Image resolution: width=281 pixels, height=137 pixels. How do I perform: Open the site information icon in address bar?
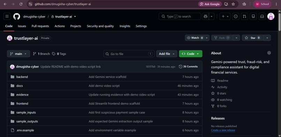tap(30, 4)
